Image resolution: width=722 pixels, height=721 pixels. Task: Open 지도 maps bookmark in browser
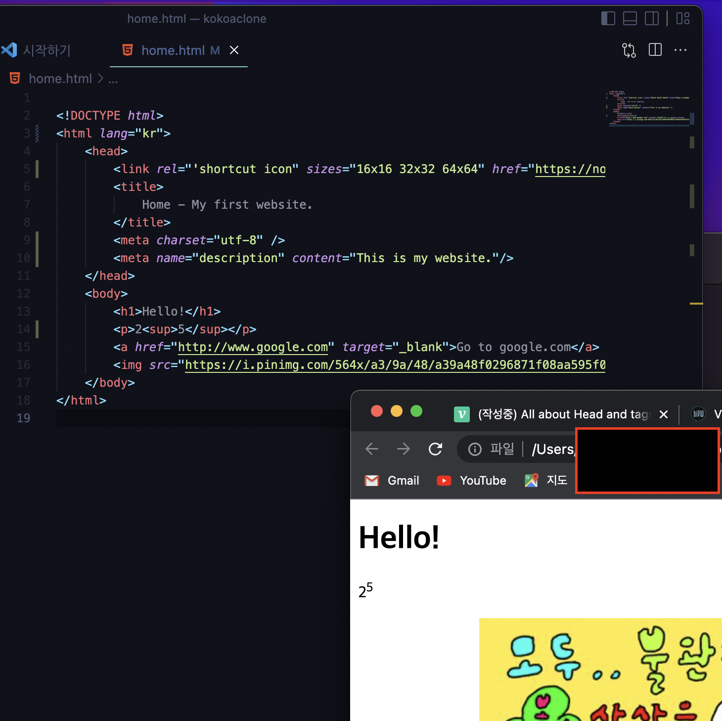click(546, 481)
